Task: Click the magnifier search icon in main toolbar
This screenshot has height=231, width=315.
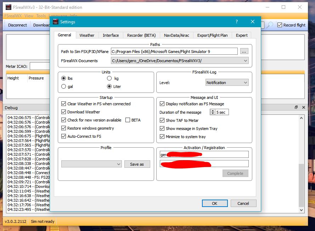Action: coord(270,25)
